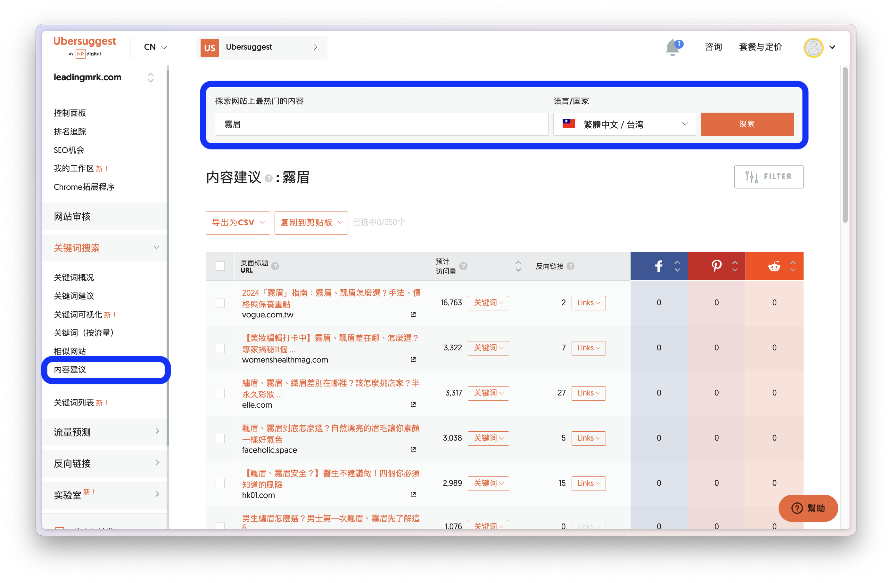Image resolution: width=892 pixels, height=583 pixels.
Task: Open hk01.com external link icon
Action: click(413, 495)
